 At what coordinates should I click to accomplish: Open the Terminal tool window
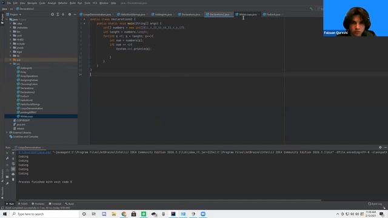click(x=55, y=204)
